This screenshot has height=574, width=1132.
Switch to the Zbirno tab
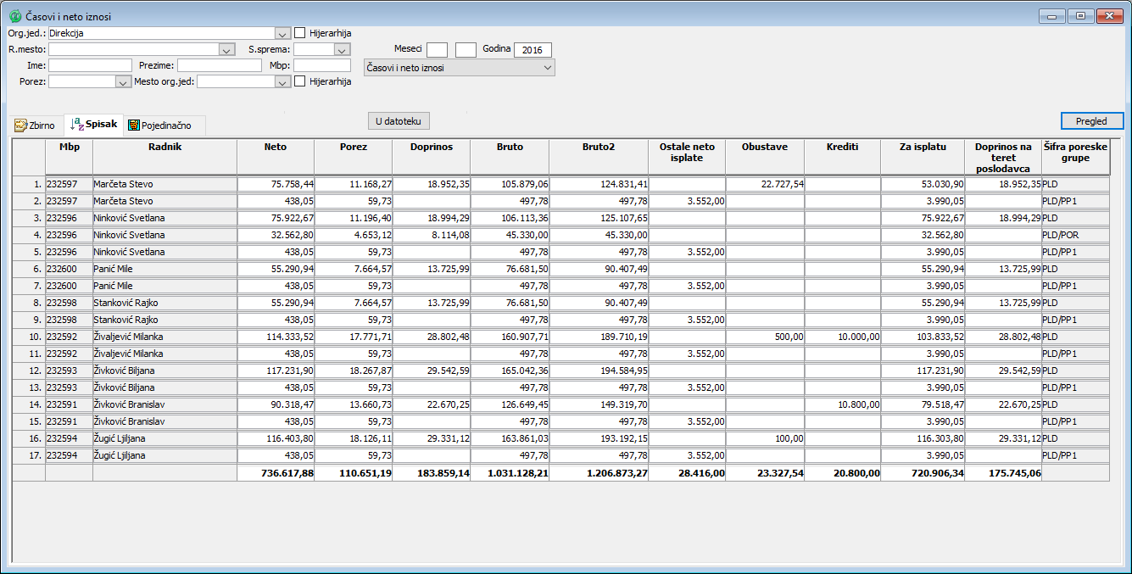pyautogui.click(x=35, y=125)
